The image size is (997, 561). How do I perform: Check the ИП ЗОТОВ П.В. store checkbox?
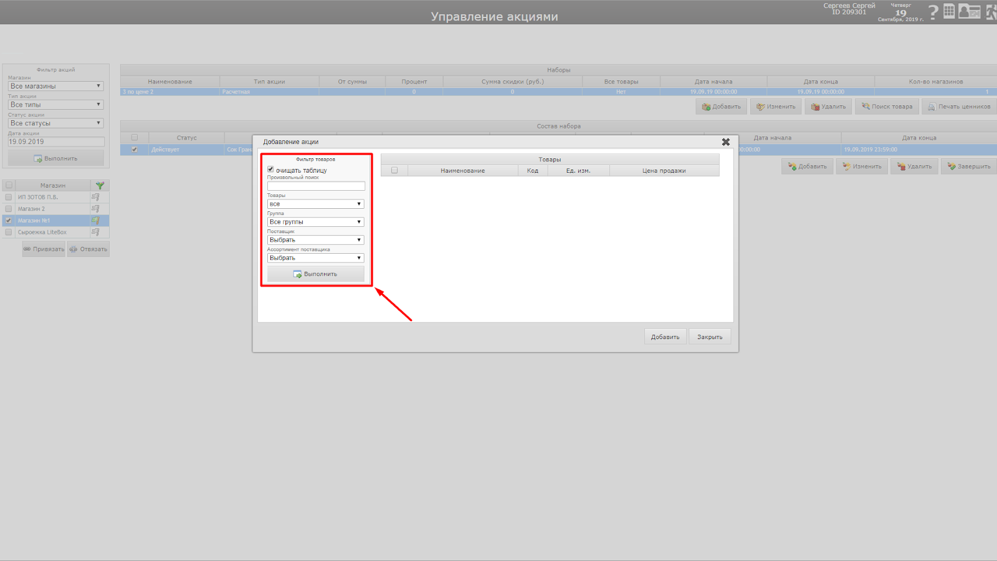coord(9,197)
